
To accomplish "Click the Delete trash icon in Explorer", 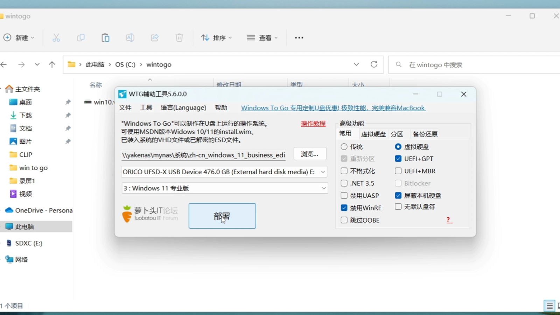I will coord(179,38).
